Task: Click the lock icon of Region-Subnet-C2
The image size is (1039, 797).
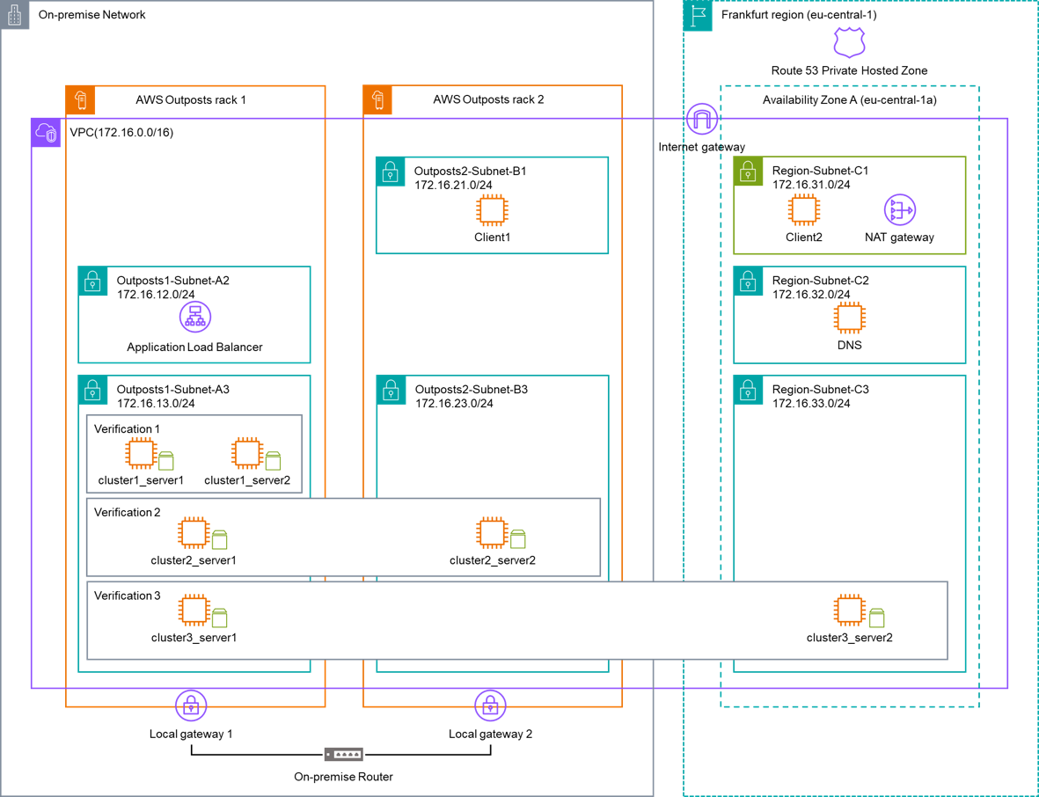Action: 748,281
